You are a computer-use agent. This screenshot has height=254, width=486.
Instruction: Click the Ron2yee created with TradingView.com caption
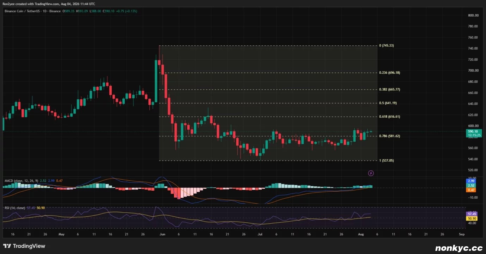(x=49, y=4)
